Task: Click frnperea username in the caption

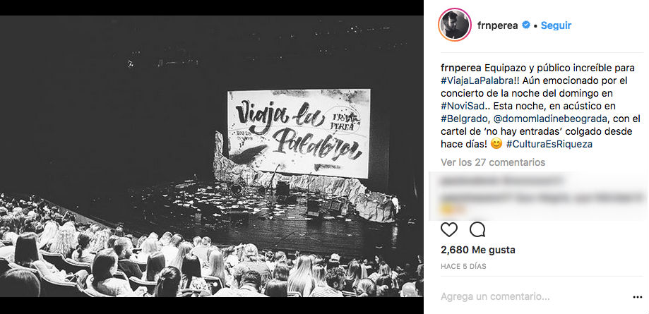Action: coord(461,68)
